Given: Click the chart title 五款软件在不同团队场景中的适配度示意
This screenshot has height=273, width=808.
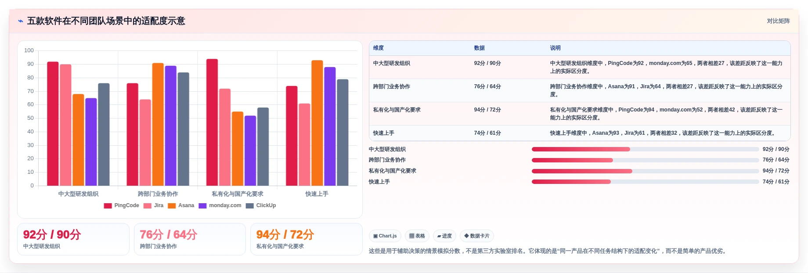Looking at the screenshot, I should click(106, 21).
